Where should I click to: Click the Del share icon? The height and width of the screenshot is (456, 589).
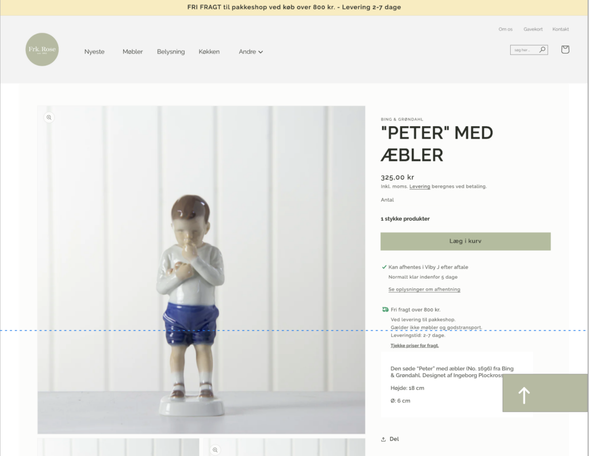383,439
